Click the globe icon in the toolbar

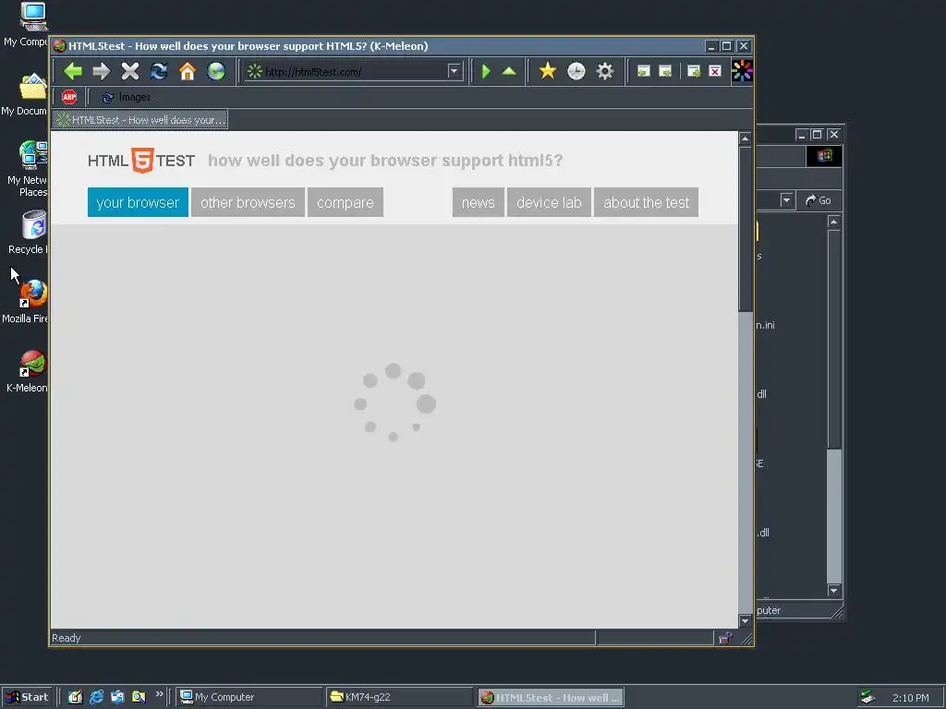[x=216, y=71]
